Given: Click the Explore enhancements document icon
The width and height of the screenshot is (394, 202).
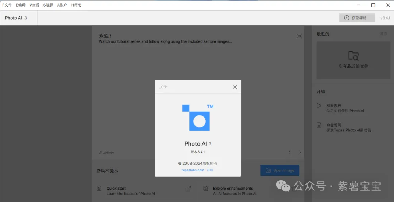Looking at the screenshot, I should pos(205,189).
